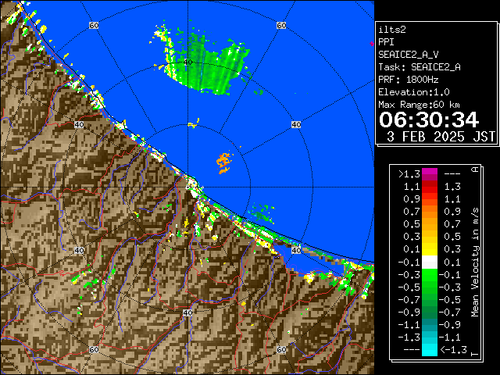Click the '40' range label due south of the radar
Image resolution: width=500 pixels, height=375 pixels.
coord(187,312)
